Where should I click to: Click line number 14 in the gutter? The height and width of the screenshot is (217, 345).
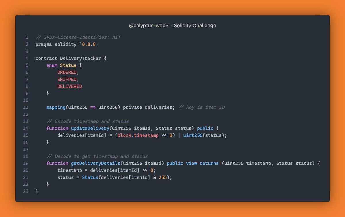tap(25, 128)
